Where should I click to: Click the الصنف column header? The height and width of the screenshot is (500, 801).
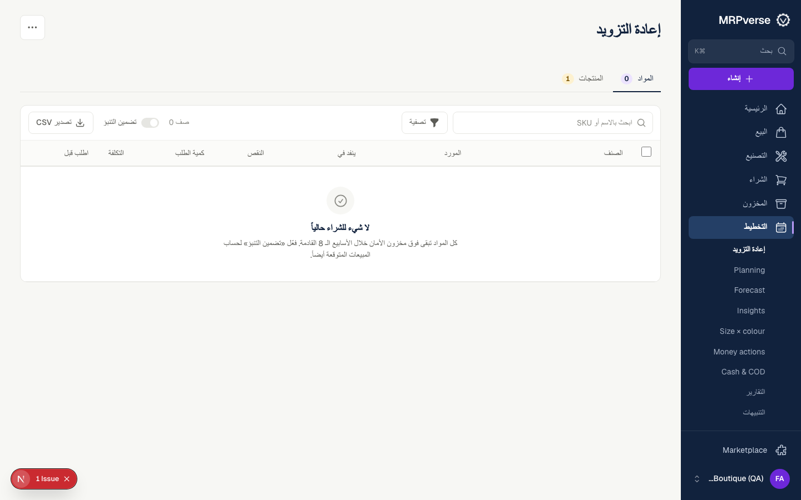point(613,153)
